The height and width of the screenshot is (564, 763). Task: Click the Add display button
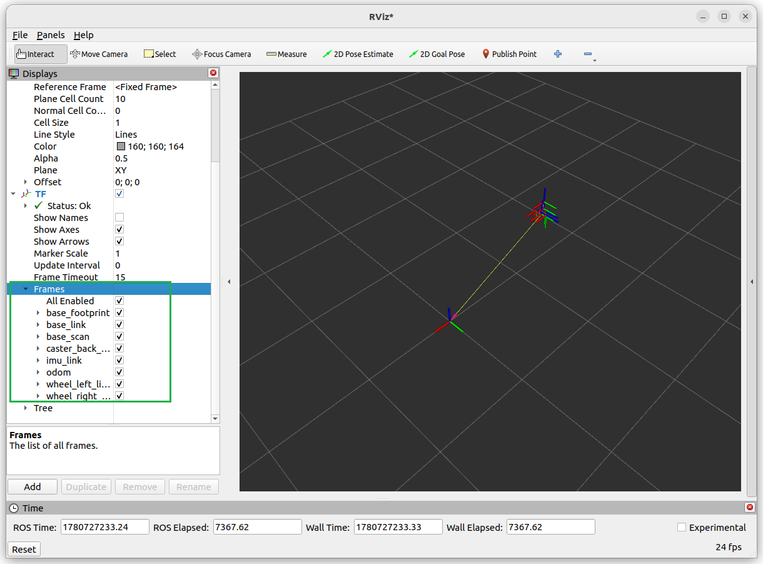pyautogui.click(x=33, y=487)
